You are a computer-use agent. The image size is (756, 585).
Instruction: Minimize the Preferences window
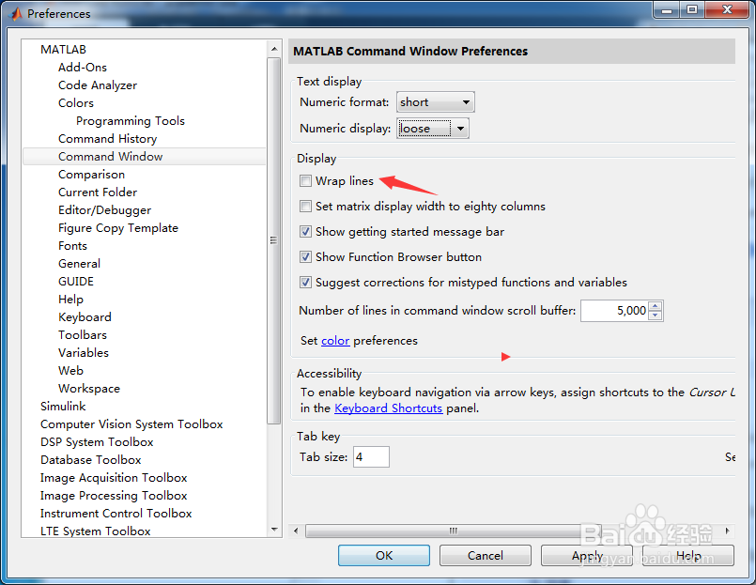pyautogui.click(x=667, y=9)
